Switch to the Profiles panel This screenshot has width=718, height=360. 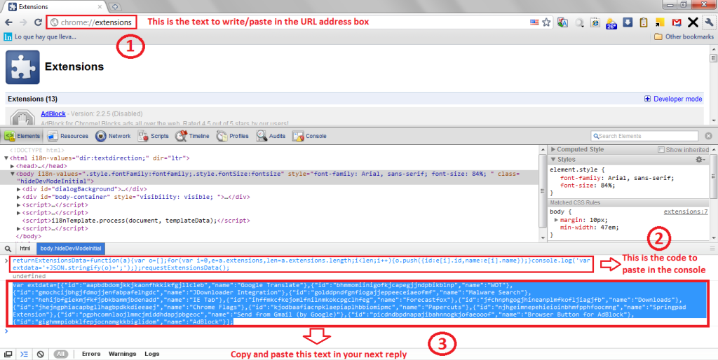tap(233, 136)
